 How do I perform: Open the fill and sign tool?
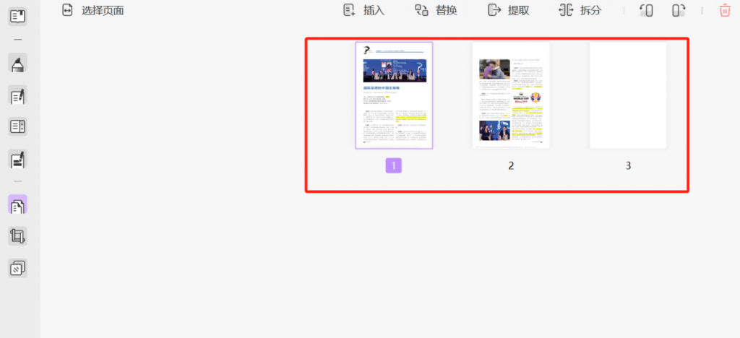click(17, 159)
